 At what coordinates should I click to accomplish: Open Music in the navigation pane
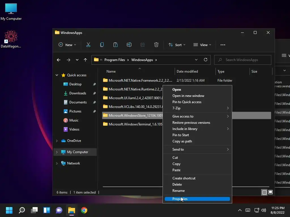[74, 120]
